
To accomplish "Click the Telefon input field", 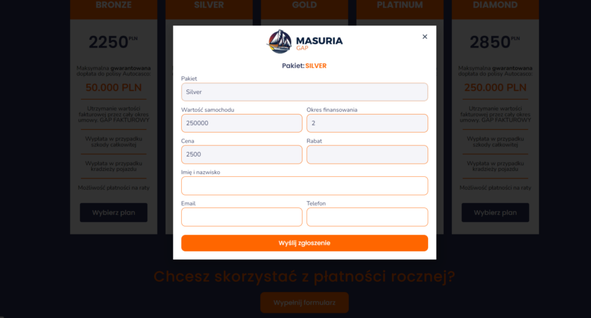I will pos(367,217).
